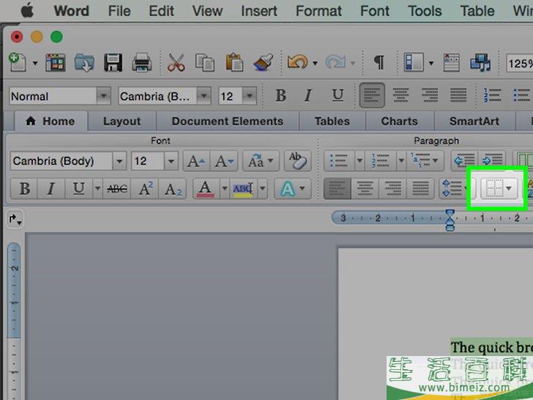Toggle Italic in the ribbon Font group
The width and height of the screenshot is (533, 400).
click(x=51, y=188)
